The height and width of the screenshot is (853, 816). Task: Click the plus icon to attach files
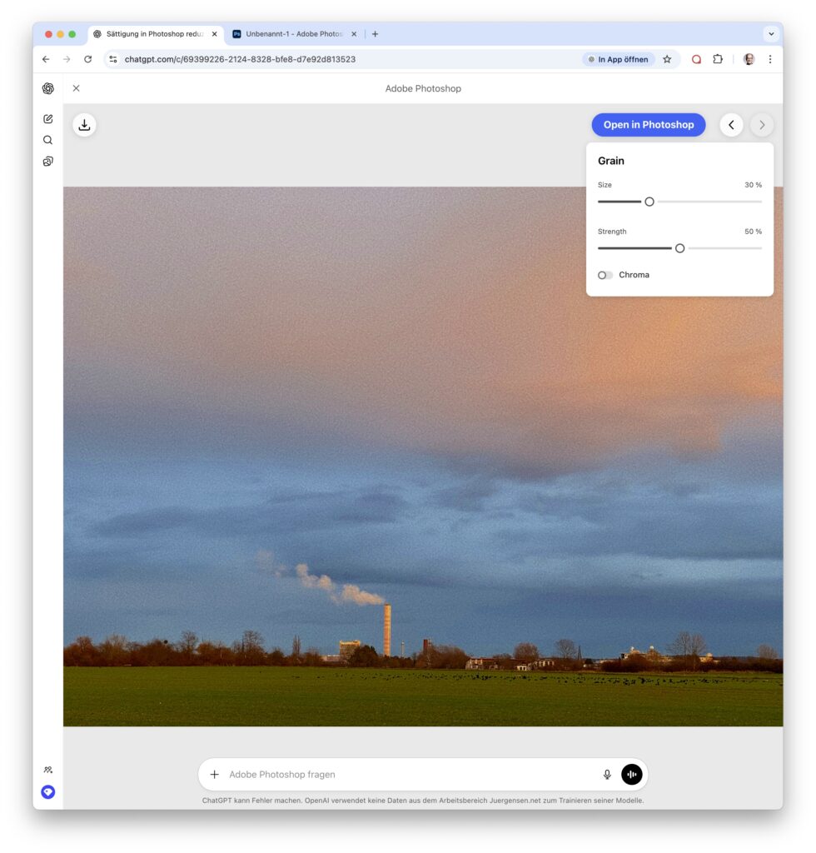(x=214, y=775)
